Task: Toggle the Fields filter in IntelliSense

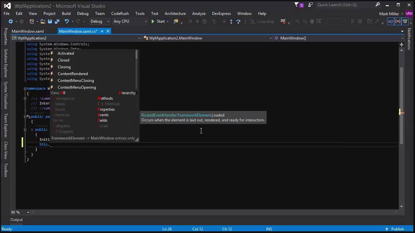Action: (x=102, y=120)
